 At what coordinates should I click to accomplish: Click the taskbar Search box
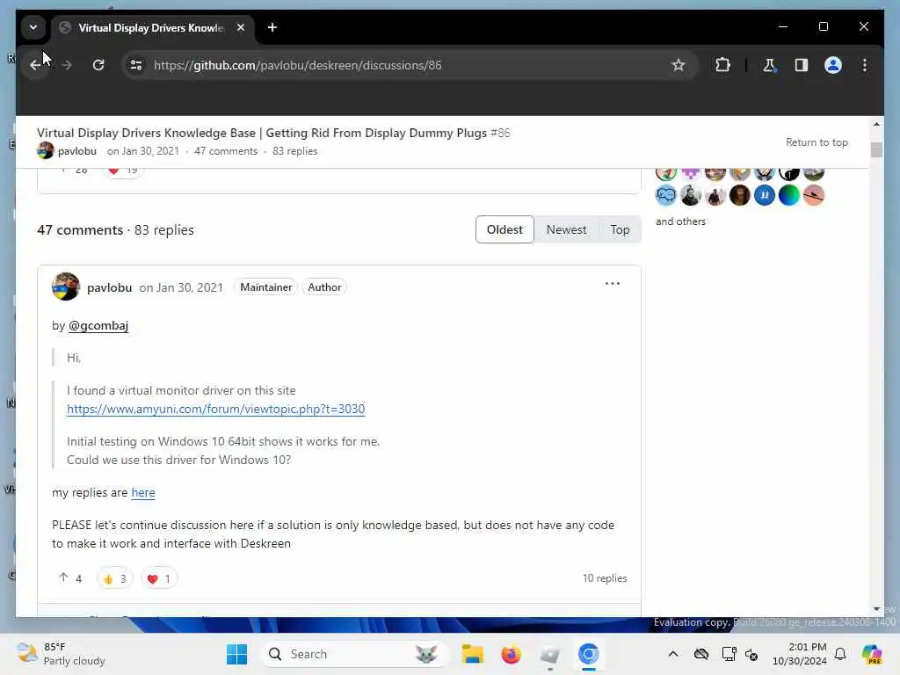(355, 654)
